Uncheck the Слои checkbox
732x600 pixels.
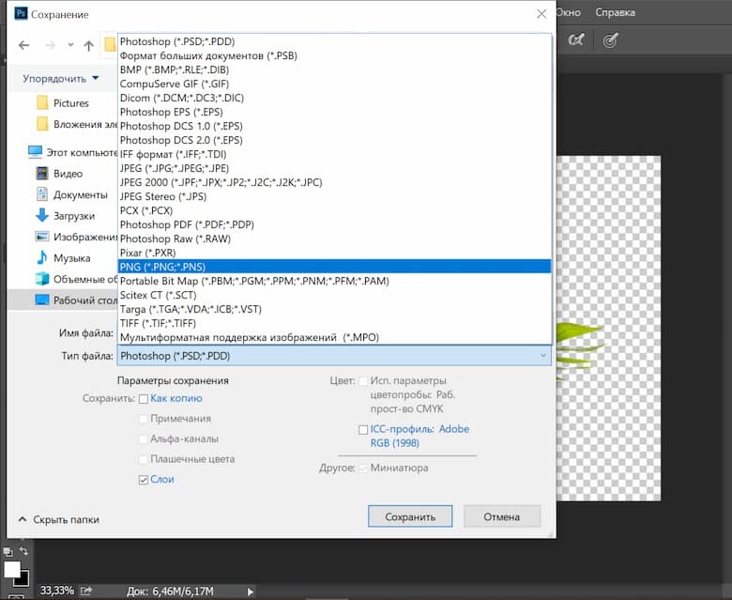click(144, 480)
